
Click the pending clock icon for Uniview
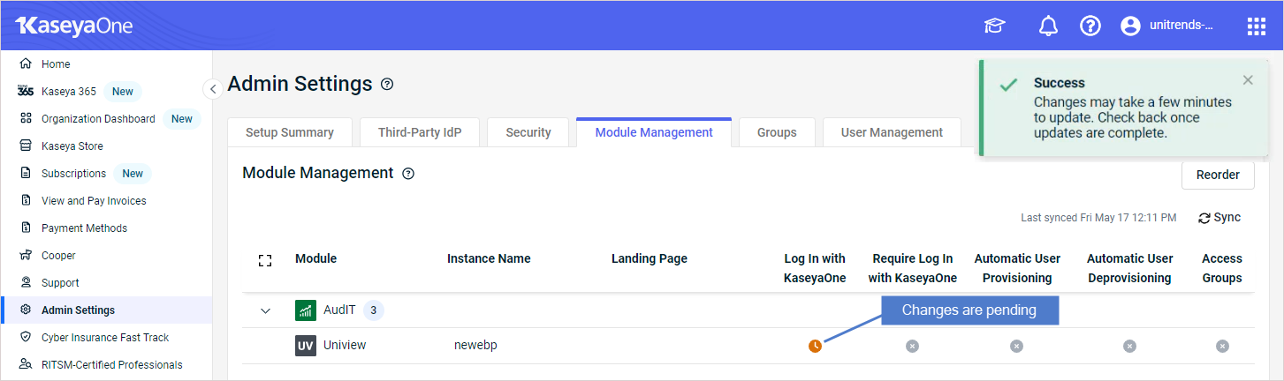point(815,346)
